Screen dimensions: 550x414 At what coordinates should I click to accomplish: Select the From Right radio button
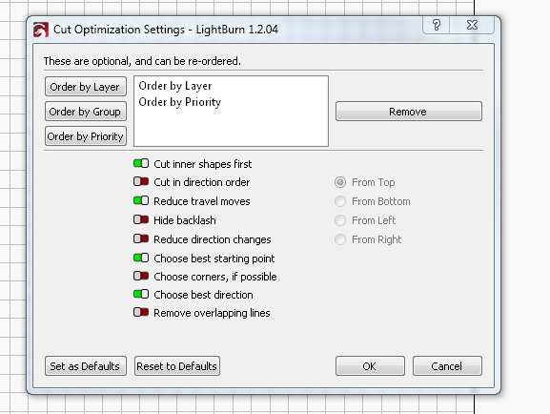340,239
